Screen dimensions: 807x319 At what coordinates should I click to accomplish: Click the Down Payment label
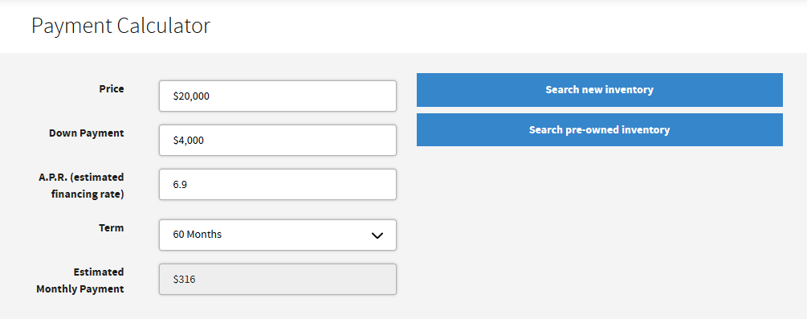(x=87, y=133)
